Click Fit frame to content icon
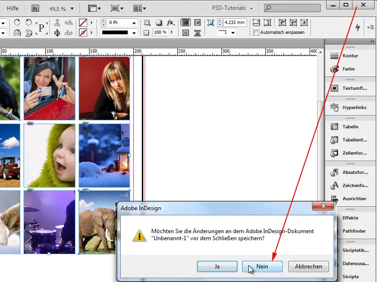The height and width of the screenshot is (282, 377). coord(293,23)
